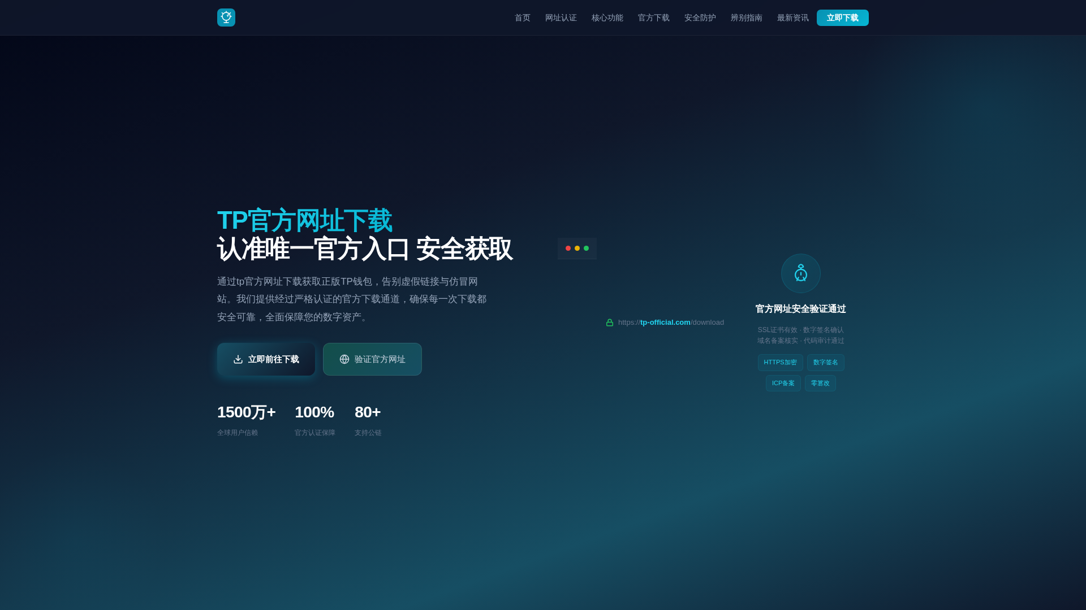This screenshot has width=1086, height=610.
Task: Select the HTTPS加密 tag
Action: [781, 363]
